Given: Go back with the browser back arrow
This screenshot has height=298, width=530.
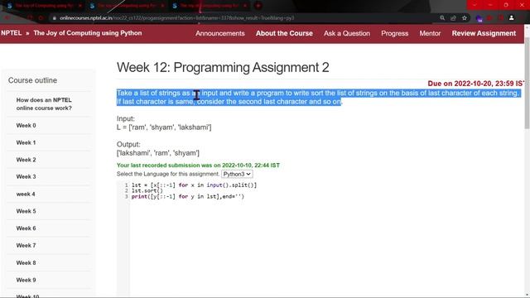Looking at the screenshot, I should (x=7, y=18).
